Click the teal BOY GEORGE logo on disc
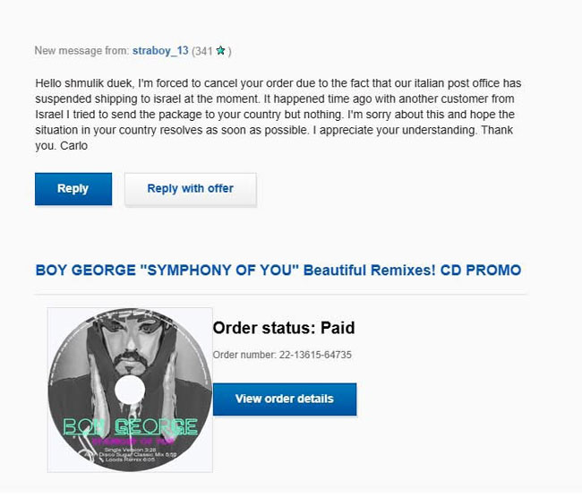This screenshot has width=582, height=498. click(130, 427)
